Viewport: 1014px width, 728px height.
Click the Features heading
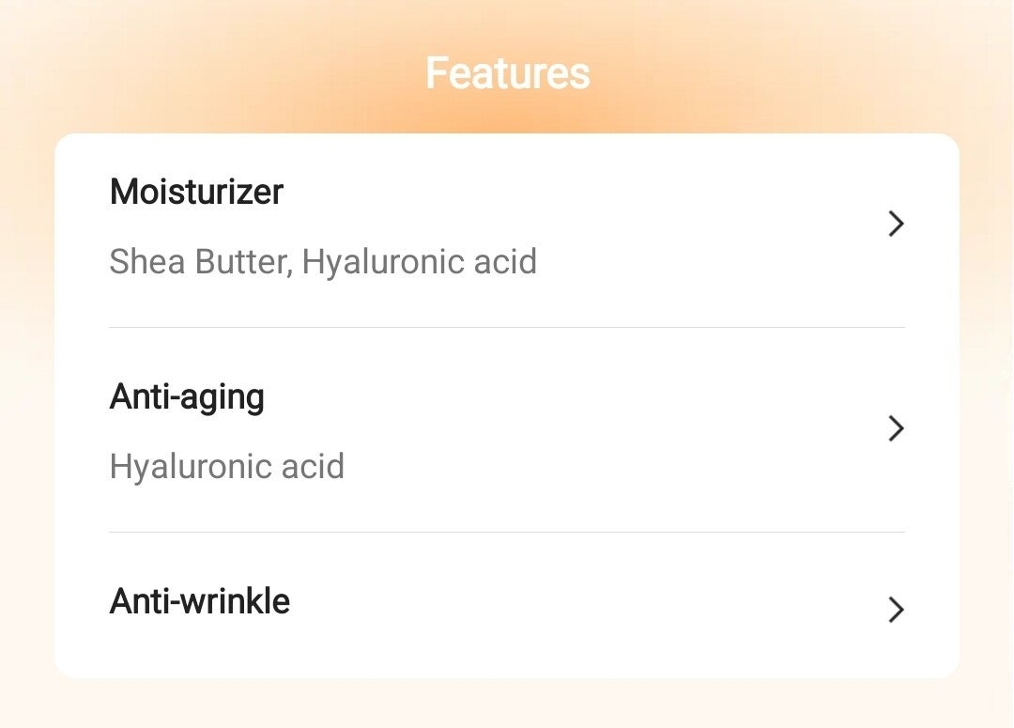point(507,73)
